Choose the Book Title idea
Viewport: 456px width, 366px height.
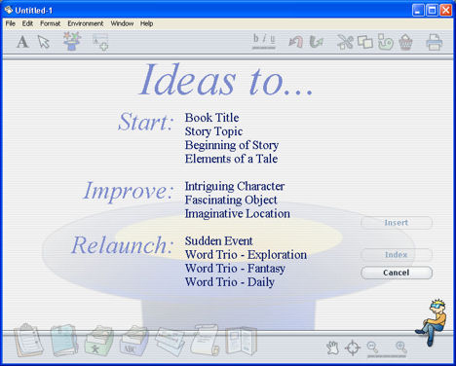point(211,118)
